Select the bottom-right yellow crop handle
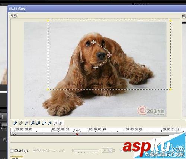The height and width of the screenshot is (159, 186). pos(171,89)
